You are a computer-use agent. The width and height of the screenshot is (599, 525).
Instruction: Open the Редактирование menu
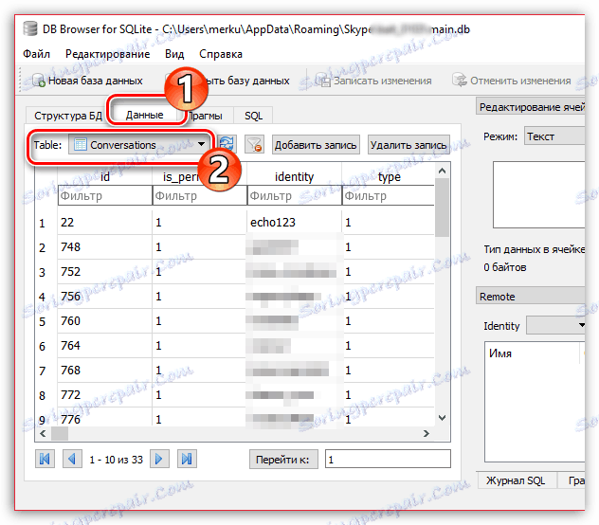[x=108, y=54]
